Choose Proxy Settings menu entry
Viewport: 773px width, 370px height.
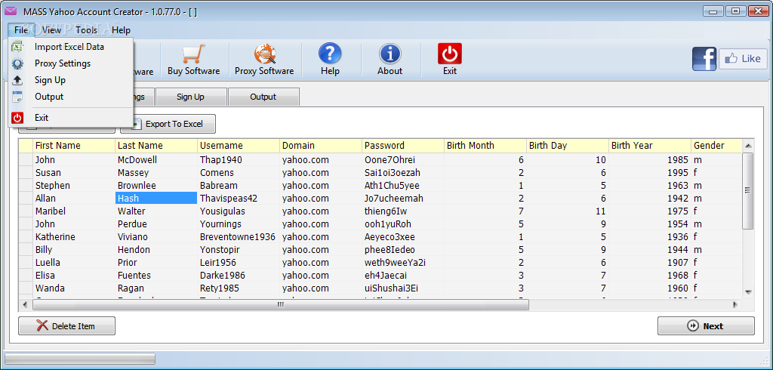(70, 63)
